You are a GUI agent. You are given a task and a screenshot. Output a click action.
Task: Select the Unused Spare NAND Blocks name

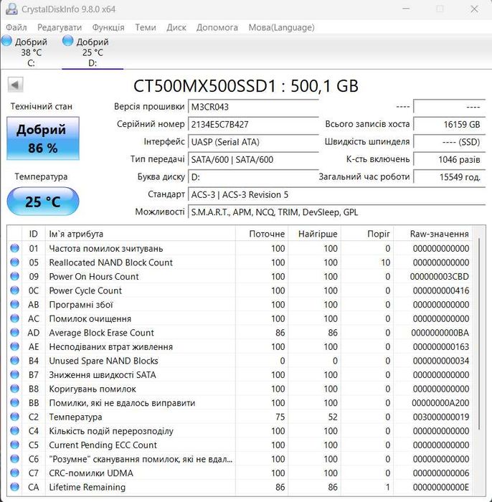coord(103,361)
